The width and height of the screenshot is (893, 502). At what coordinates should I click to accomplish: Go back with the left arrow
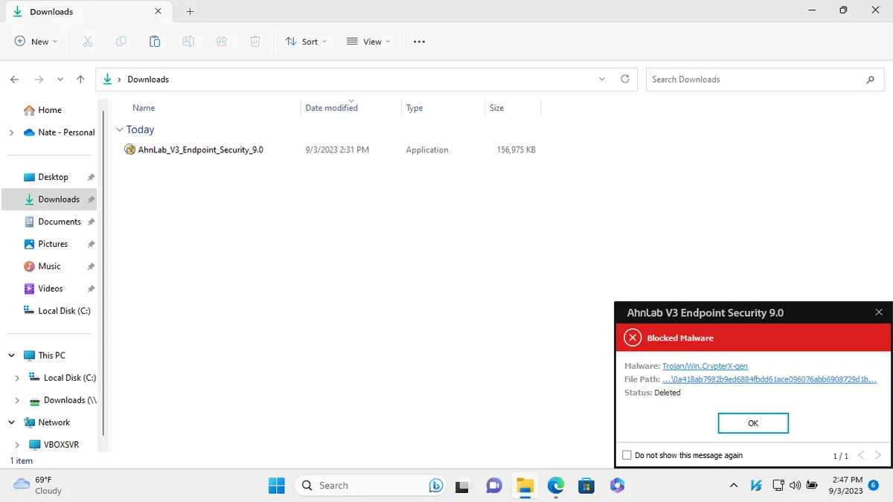click(x=15, y=80)
